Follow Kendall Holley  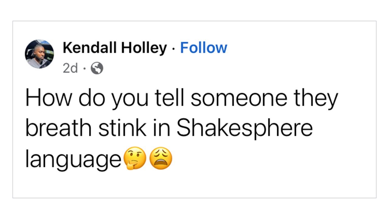coord(203,48)
